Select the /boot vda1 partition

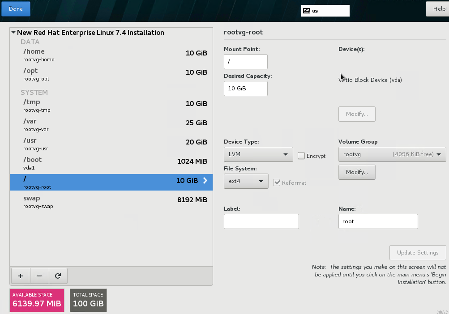pos(111,163)
